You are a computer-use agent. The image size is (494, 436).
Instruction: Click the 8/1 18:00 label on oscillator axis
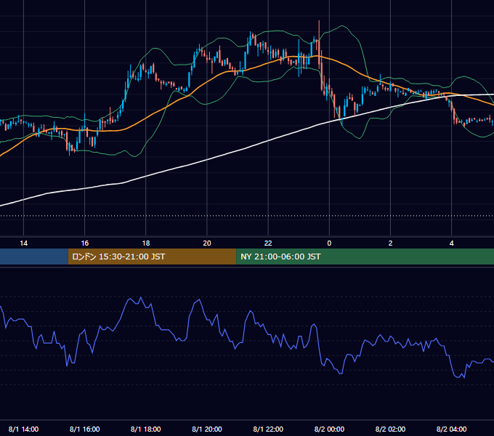[146, 429]
